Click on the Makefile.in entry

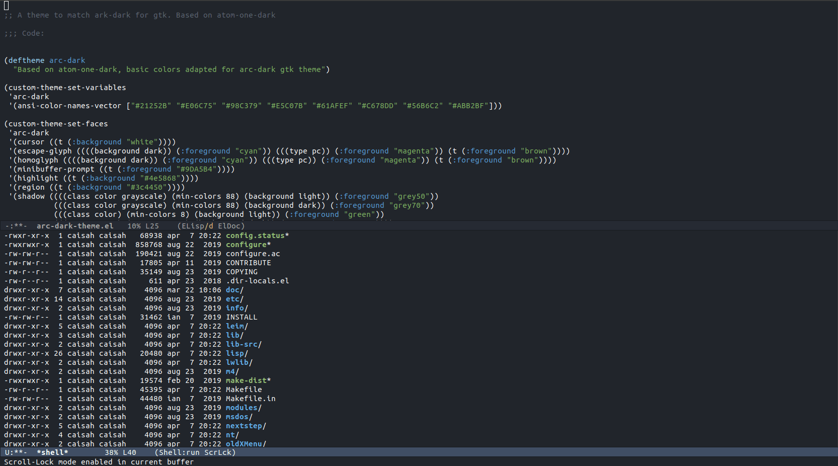pyautogui.click(x=250, y=399)
